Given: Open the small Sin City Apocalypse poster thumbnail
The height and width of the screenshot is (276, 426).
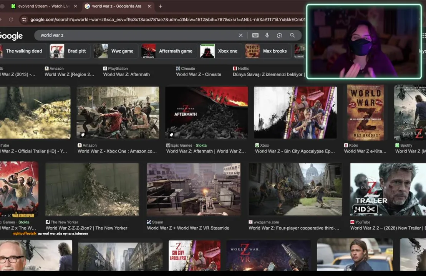Looking at the screenshot, I should click(194, 255).
